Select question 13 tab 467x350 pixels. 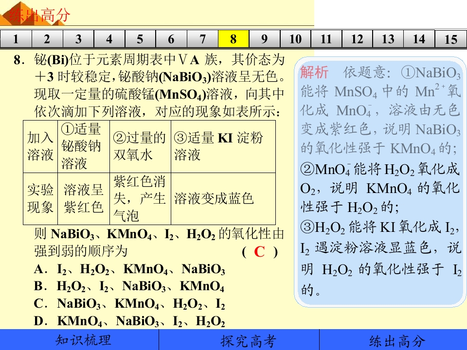coord(388,39)
